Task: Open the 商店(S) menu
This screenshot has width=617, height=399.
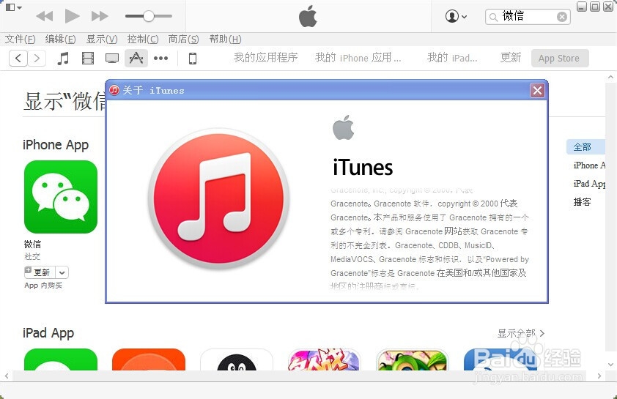Action: coord(183,39)
